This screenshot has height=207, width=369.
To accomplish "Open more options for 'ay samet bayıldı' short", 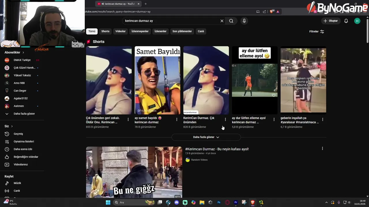I will pyautogui.click(x=177, y=119).
